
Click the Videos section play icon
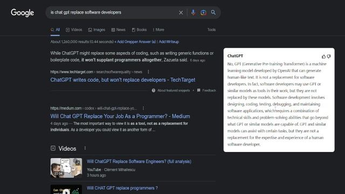click(x=53, y=148)
